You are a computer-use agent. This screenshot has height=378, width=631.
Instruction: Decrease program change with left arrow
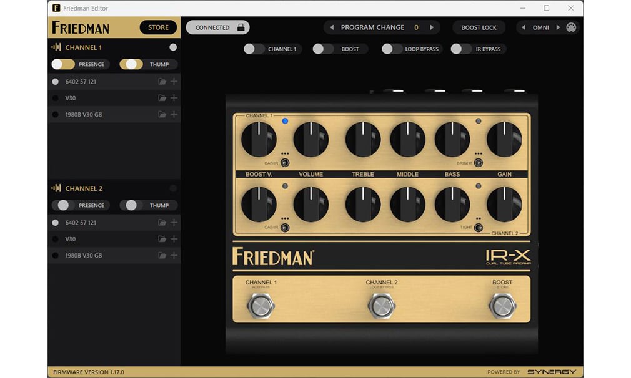tap(332, 27)
